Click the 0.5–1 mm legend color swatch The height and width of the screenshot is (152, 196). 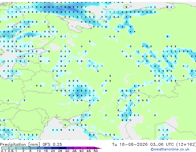12,148
